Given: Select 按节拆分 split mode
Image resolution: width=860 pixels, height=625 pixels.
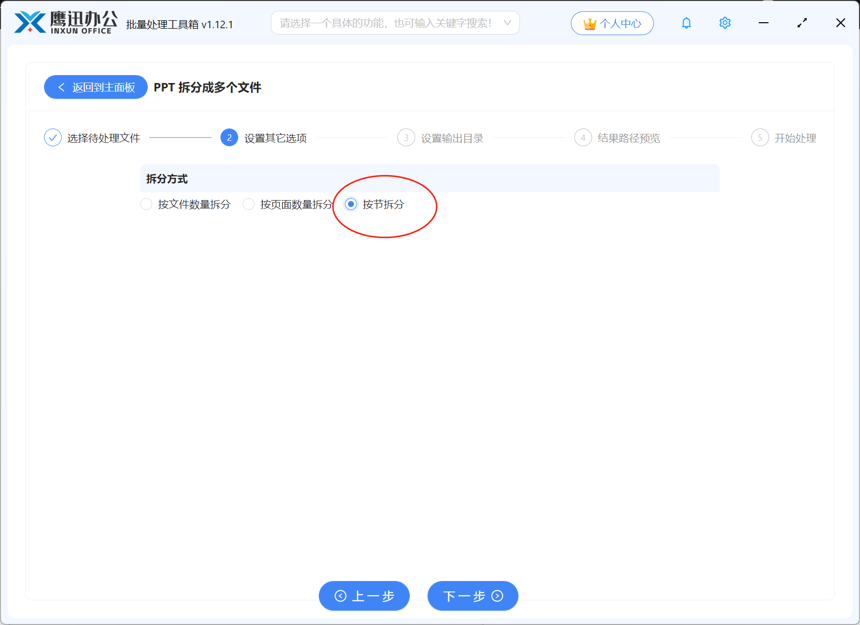Looking at the screenshot, I should click(351, 204).
